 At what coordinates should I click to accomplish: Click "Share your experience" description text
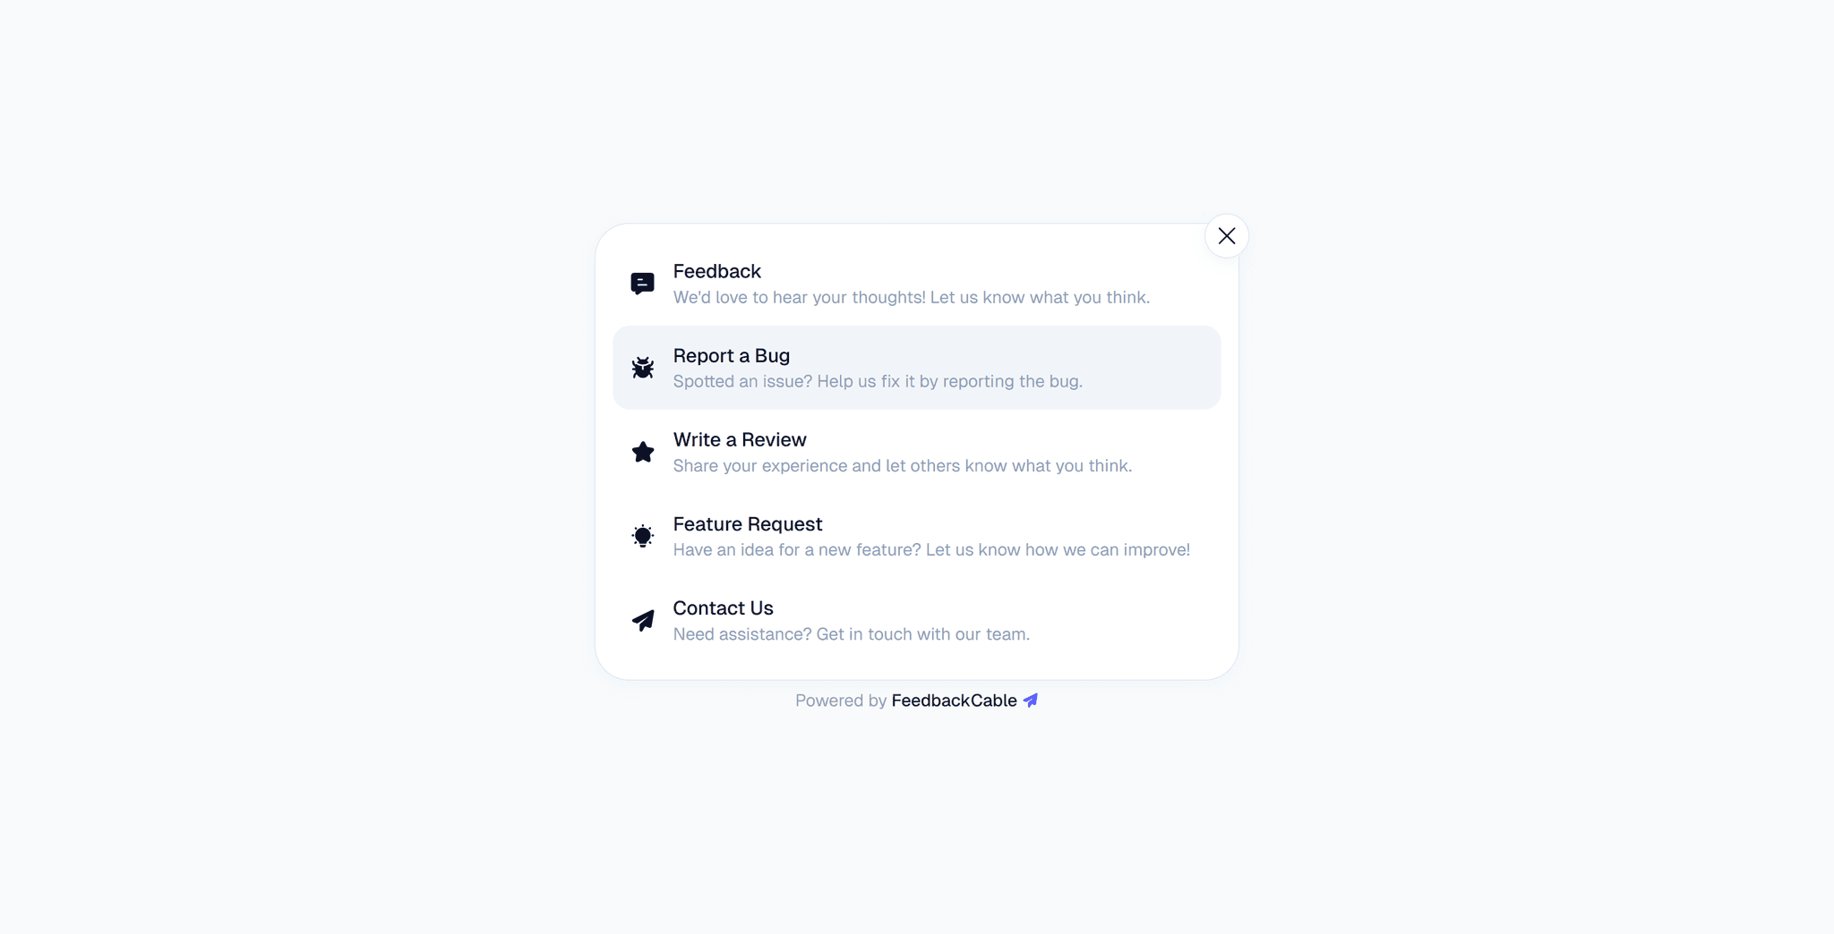[902, 465]
